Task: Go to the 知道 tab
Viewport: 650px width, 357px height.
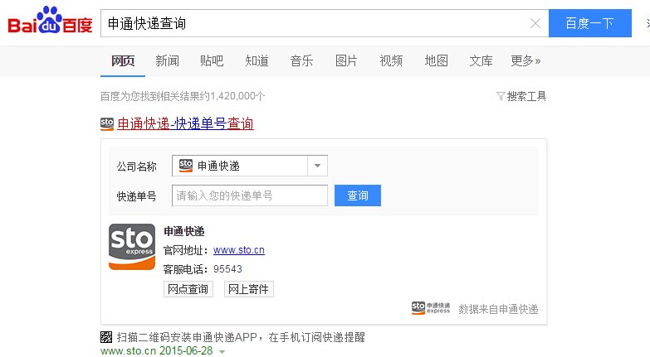Action: 257,60
